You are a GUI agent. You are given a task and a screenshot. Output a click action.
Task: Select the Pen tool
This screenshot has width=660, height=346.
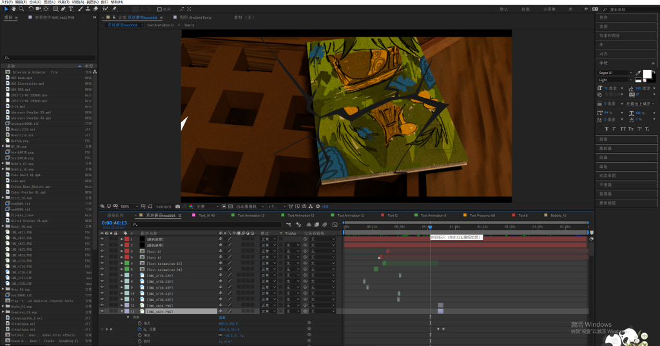[63, 9]
